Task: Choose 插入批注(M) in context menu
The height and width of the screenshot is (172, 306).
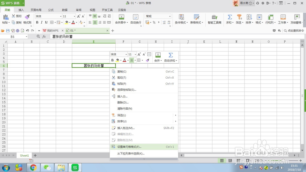Action: (x=144, y=128)
